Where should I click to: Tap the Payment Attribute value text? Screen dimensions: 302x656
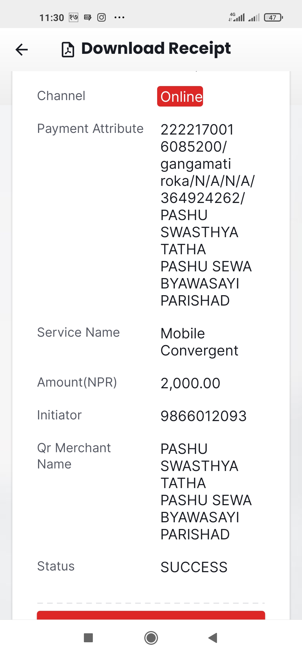point(207,215)
